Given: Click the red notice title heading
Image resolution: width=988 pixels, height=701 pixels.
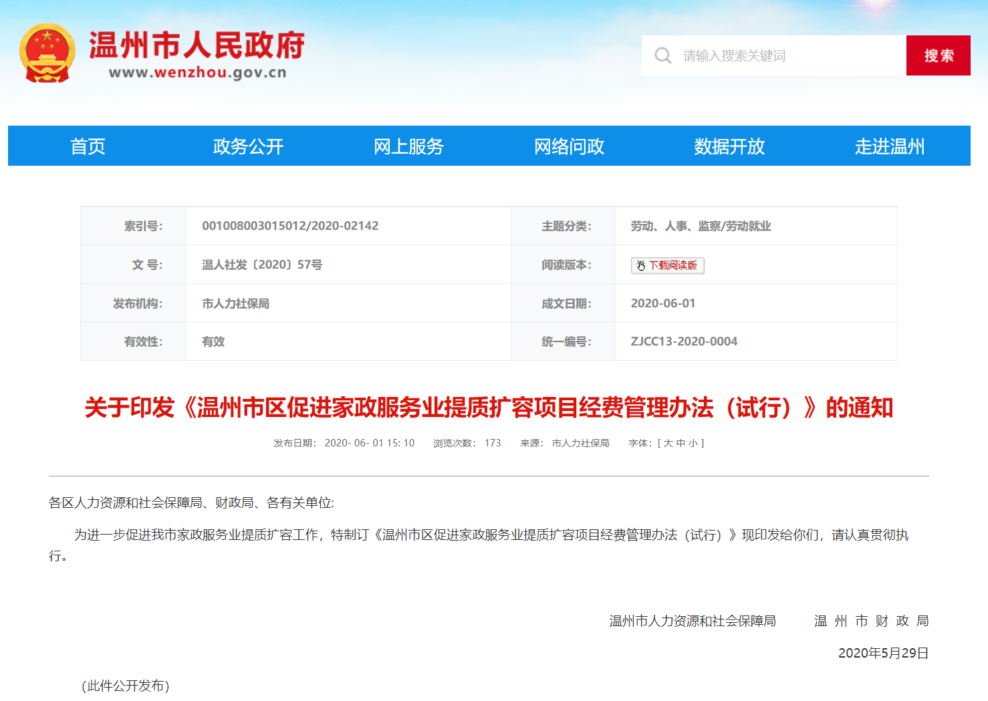Looking at the screenshot, I should (489, 407).
